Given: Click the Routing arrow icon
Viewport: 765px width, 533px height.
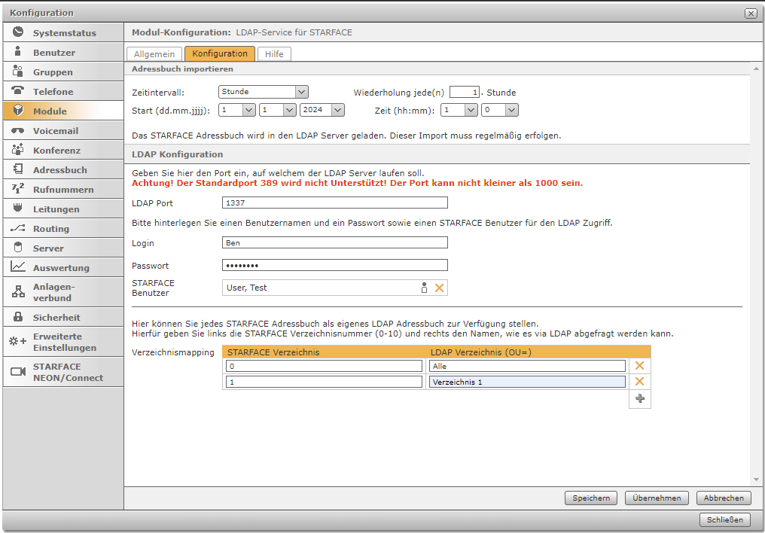Looking at the screenshot, I should (18, 228).
